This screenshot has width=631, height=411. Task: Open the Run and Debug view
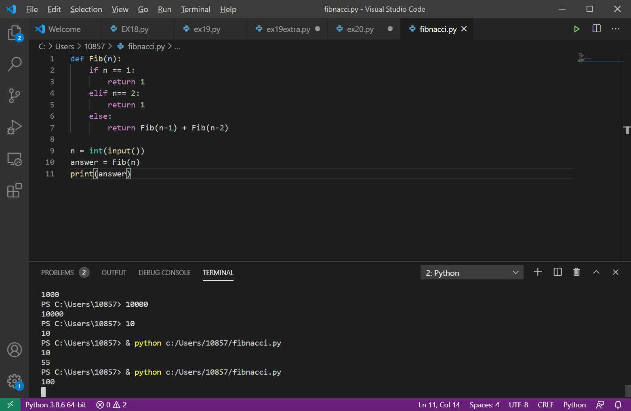tap(15, 127)
